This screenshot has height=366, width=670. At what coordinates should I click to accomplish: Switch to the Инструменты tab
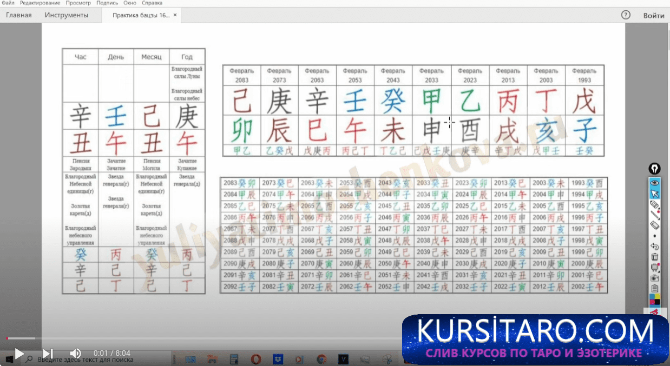[x=67, y=15]
